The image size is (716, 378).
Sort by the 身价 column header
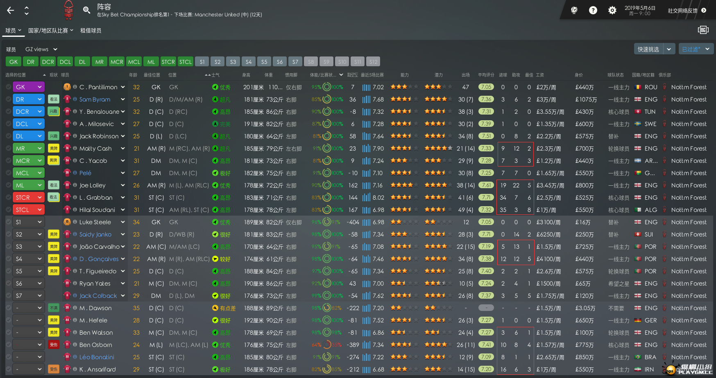point(579,75)
